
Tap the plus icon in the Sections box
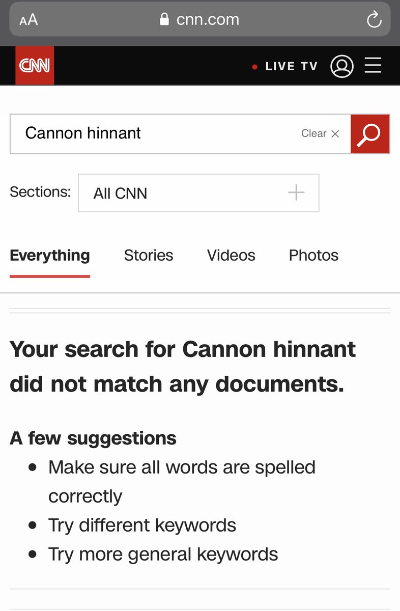coord(296,192)
